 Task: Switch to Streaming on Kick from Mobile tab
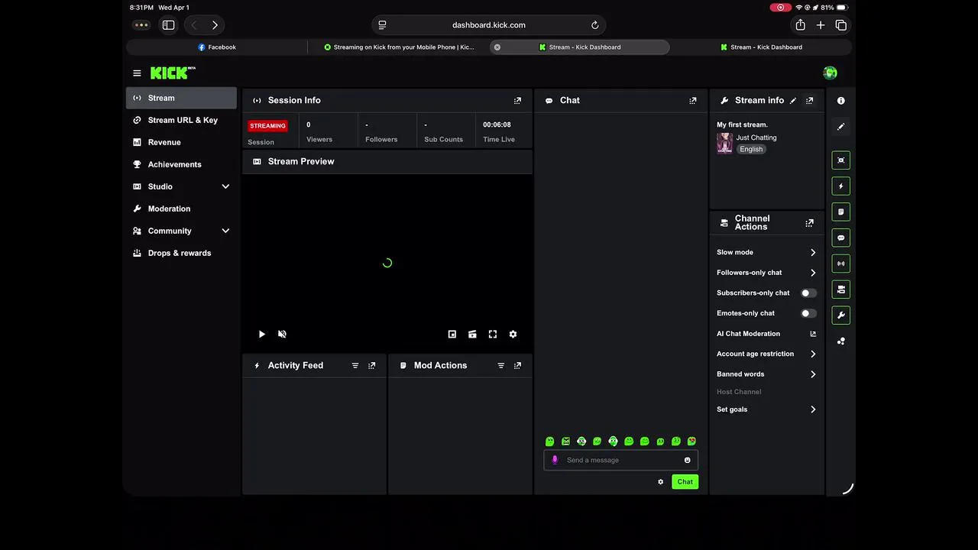pos(399,47)
